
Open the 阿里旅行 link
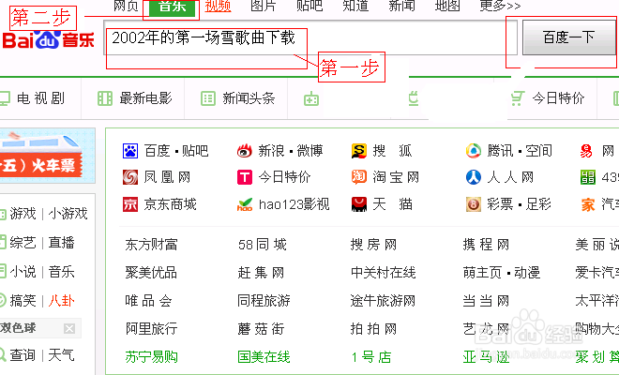tap(151, 329)
